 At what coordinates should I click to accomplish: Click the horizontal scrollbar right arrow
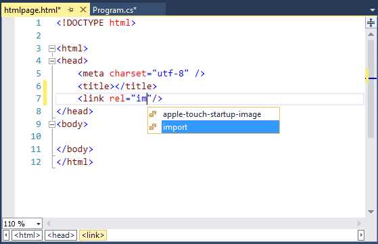tap(359, 224)
